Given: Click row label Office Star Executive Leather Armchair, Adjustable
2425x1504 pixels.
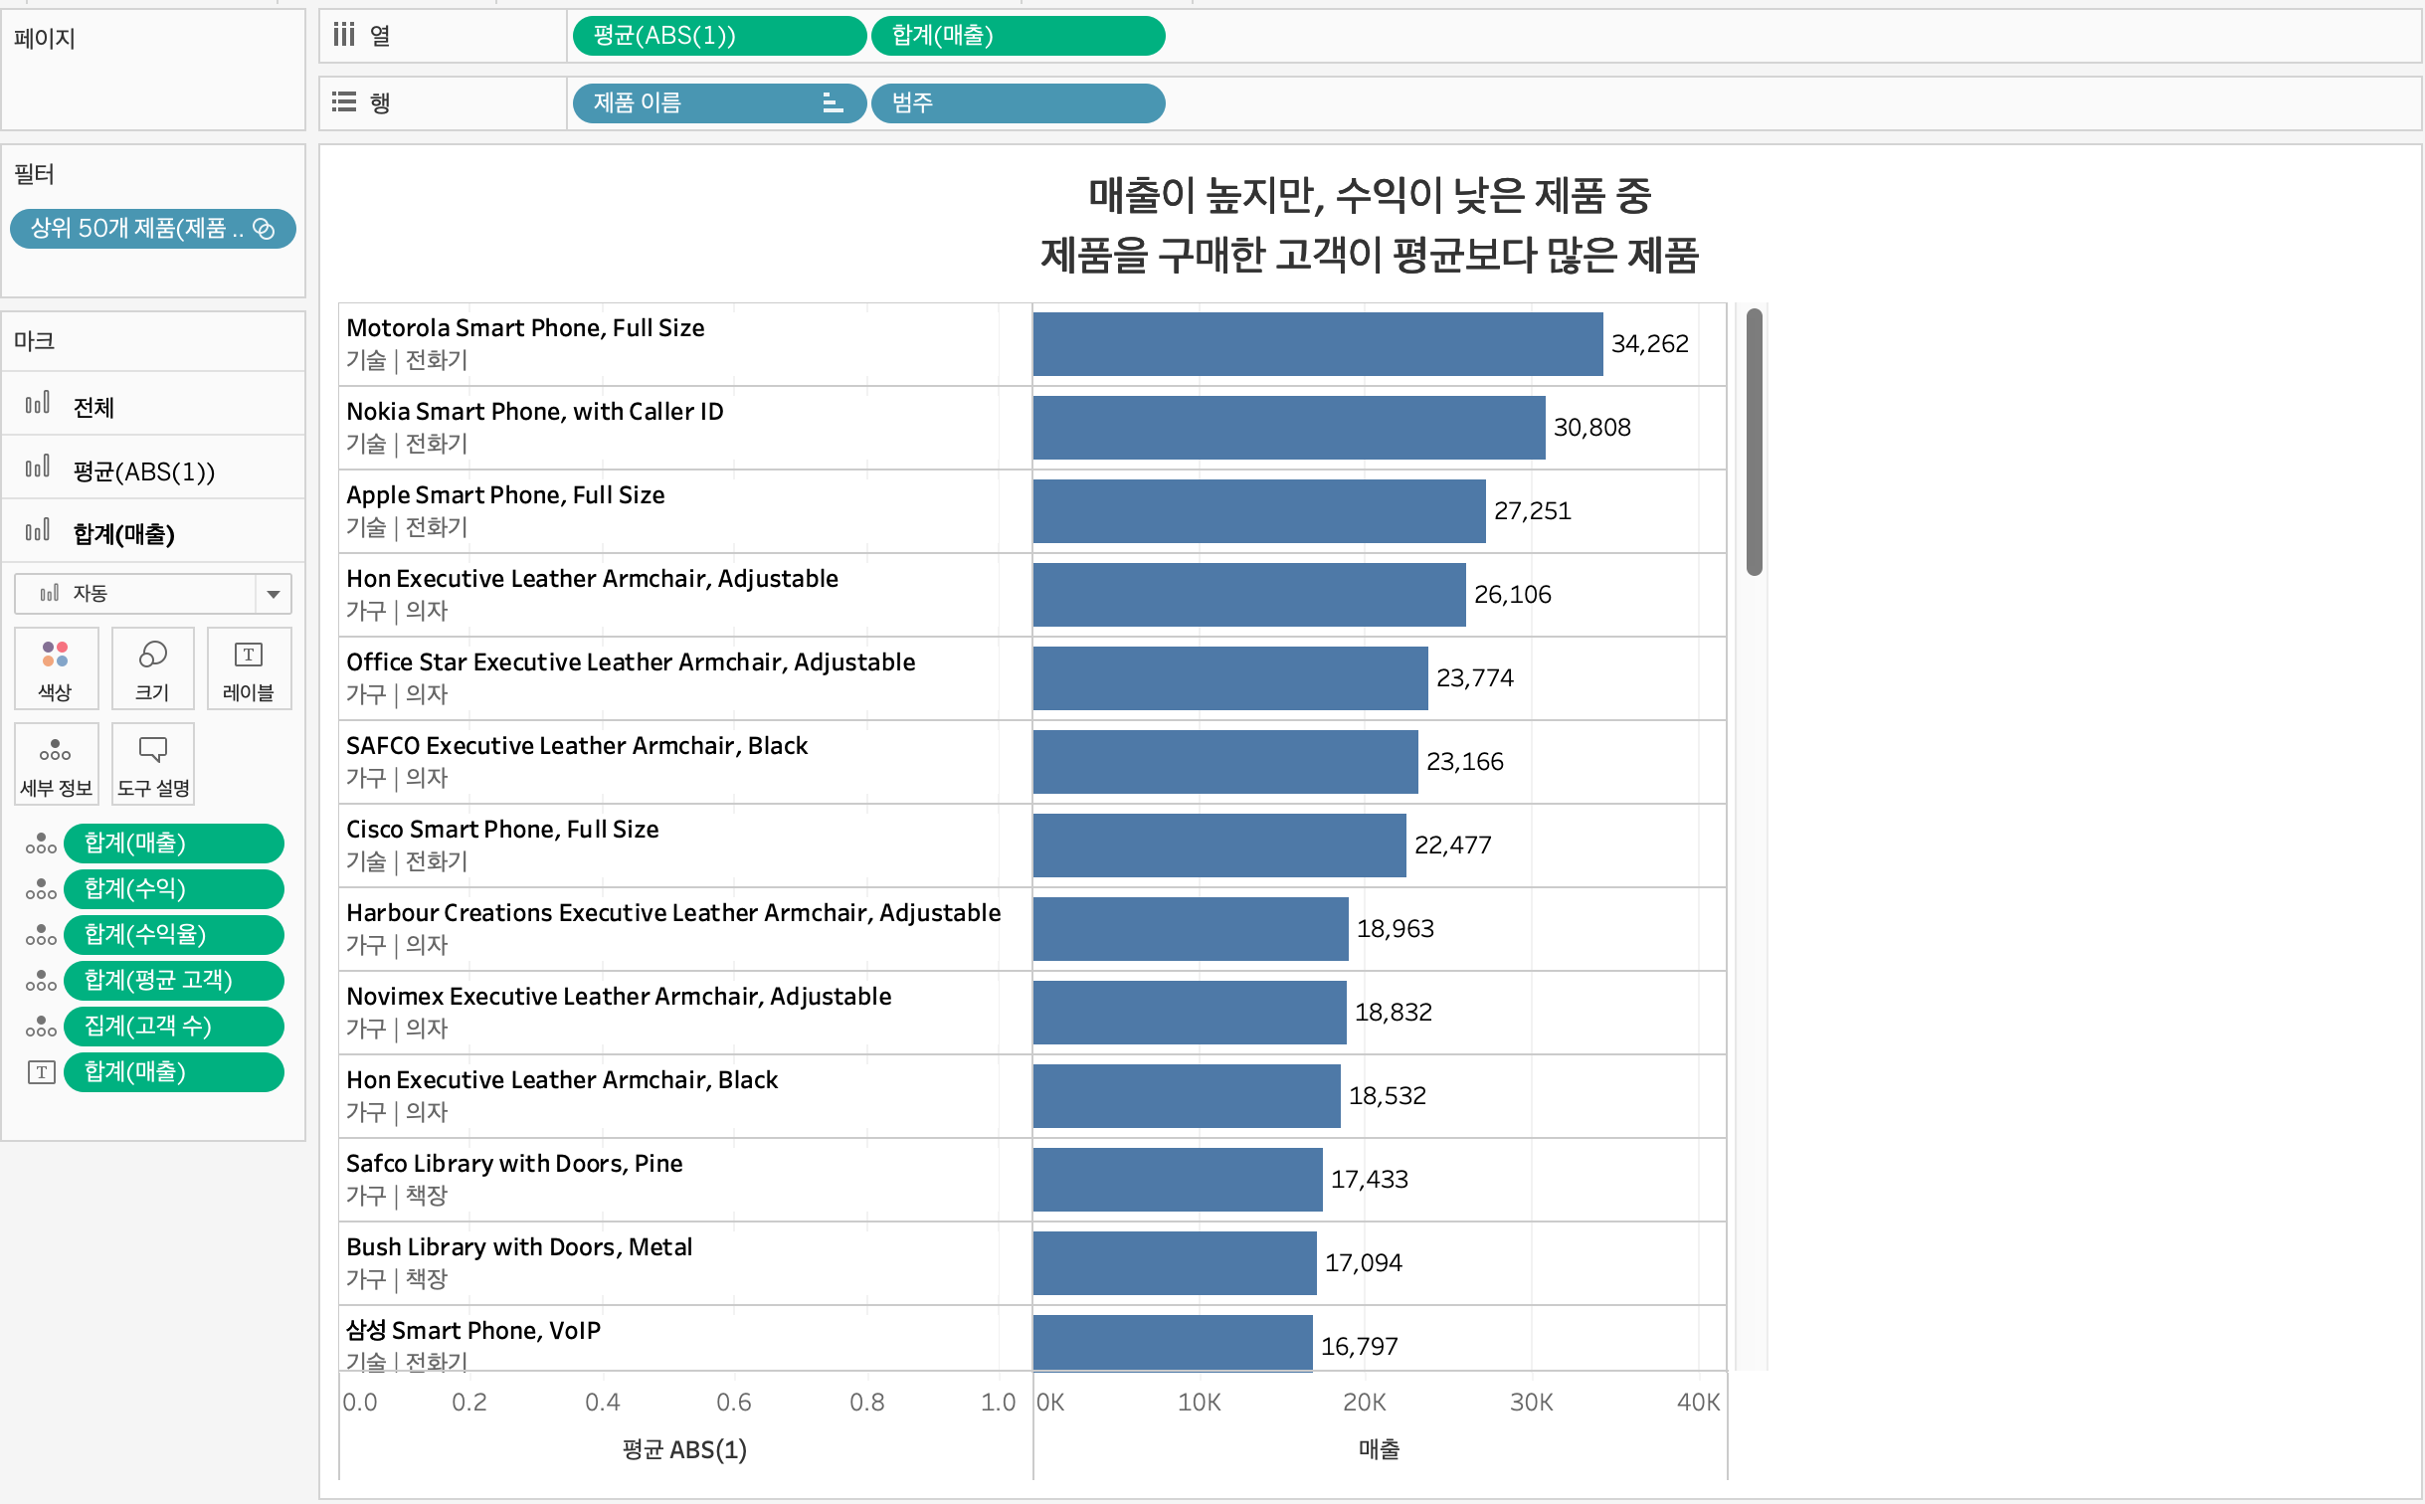Looking at the screenshot, I should [631, 661].
